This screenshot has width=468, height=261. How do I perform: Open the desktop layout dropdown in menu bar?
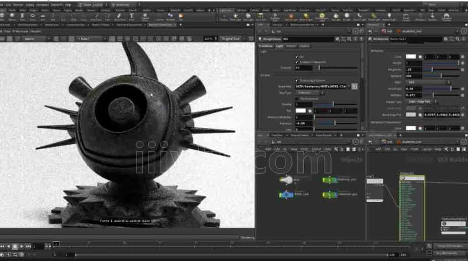(x=93, y=5)
